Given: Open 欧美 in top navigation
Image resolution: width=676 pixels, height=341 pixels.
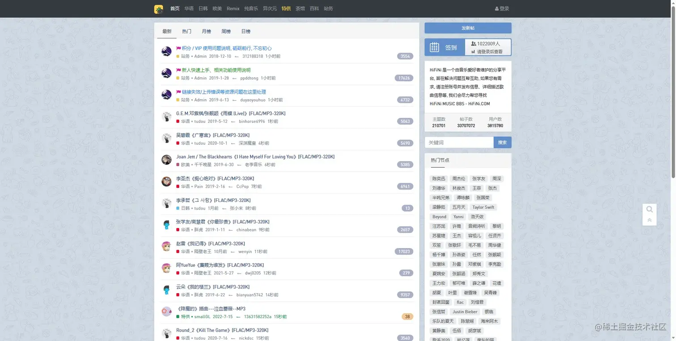Looking at the screenshot, I should [x=217, y=8].
